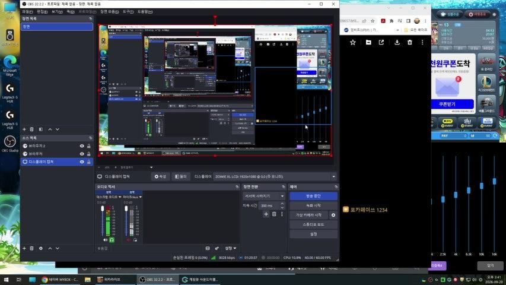Image resolution: width=506 pixels, height=285 pixels.
Task: Hide the 디스플레이 캡쳐 source
Action: 82,161
